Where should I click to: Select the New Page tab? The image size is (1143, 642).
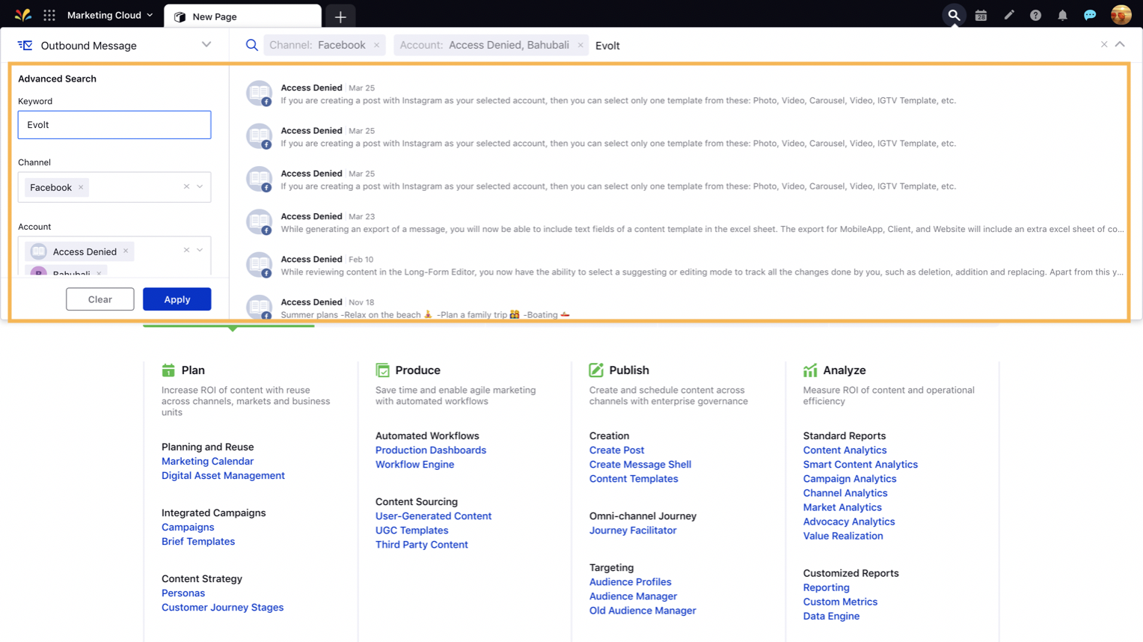click(x=242, y=16)
